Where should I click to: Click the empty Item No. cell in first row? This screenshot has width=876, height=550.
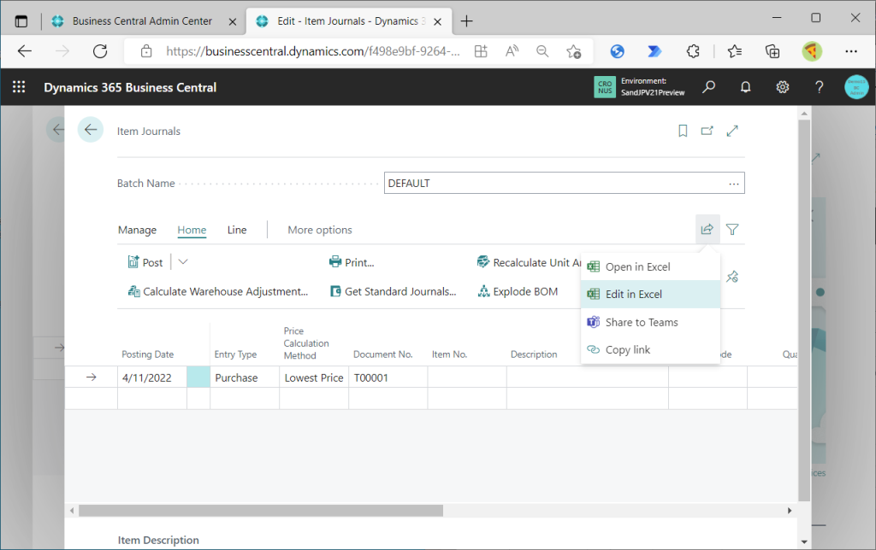pyautogui.click(x=467, y=377)
